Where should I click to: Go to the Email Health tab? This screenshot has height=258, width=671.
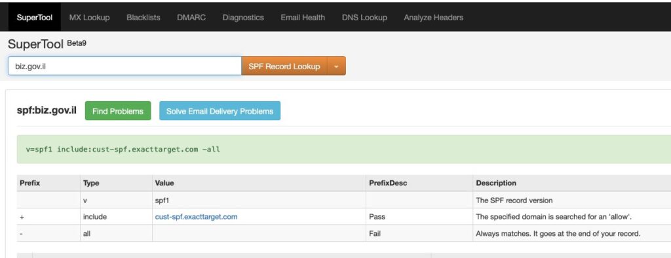tap(303, 18)
